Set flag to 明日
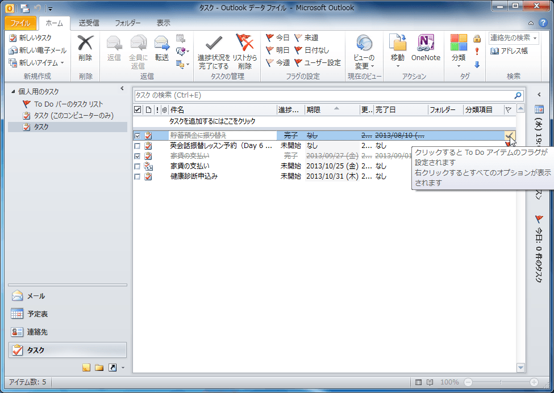This screenshot has width=554, height=393. [x=278, y=50]
